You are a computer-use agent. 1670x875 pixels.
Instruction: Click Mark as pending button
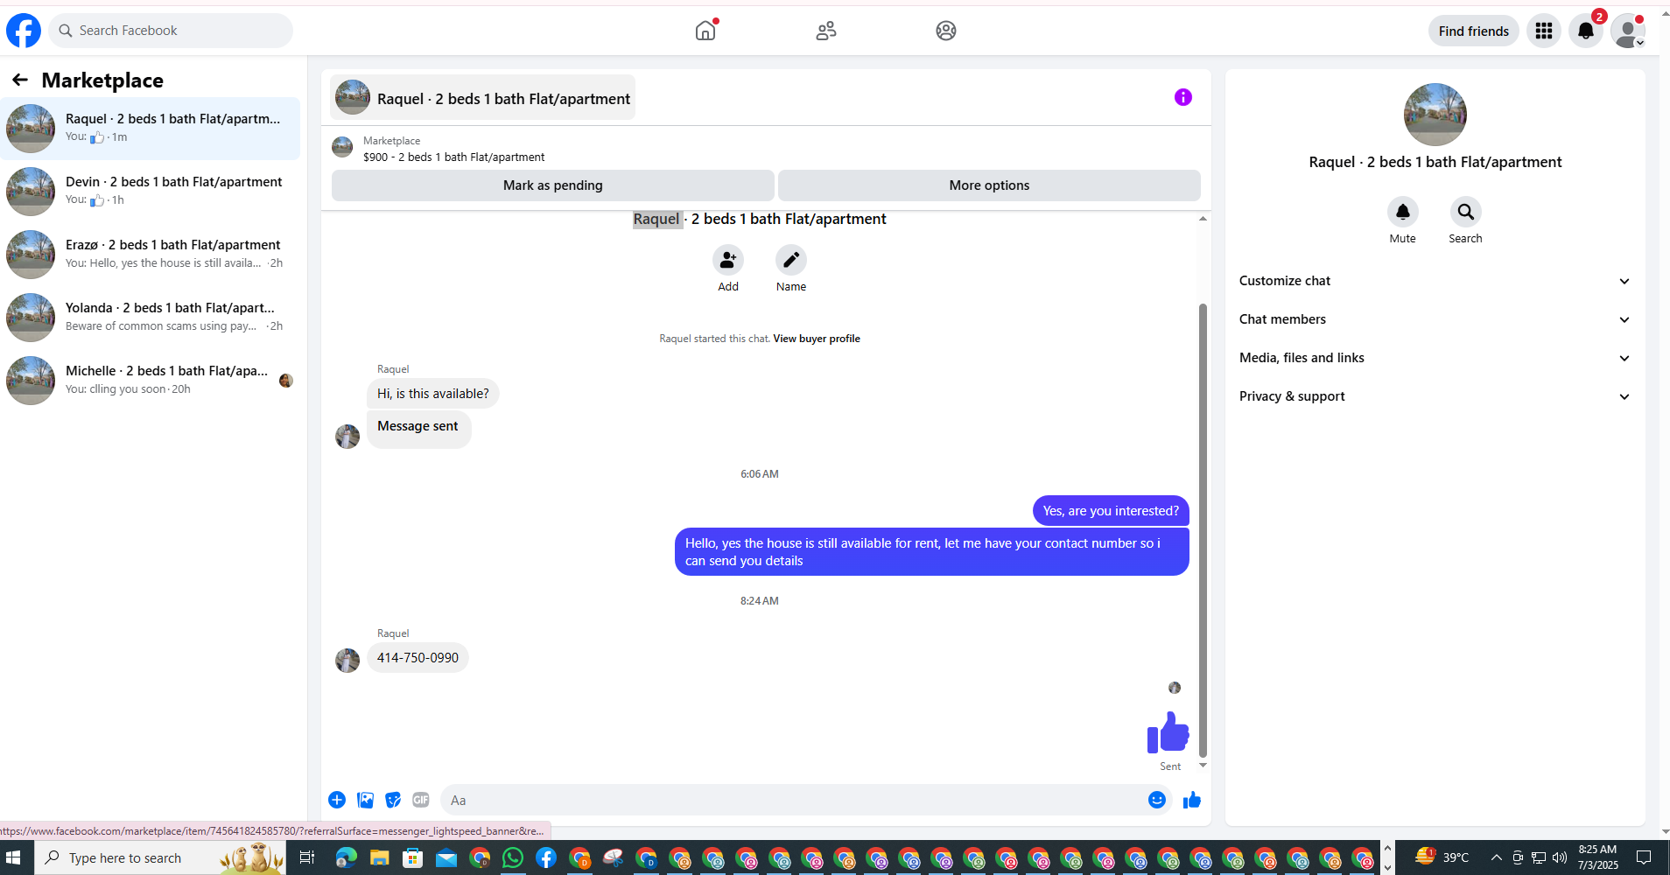(x=553, y=185)
